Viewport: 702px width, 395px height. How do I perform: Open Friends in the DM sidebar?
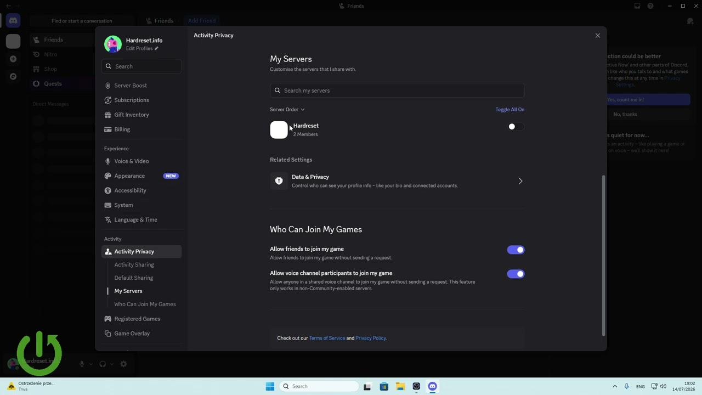click(61, 40)
